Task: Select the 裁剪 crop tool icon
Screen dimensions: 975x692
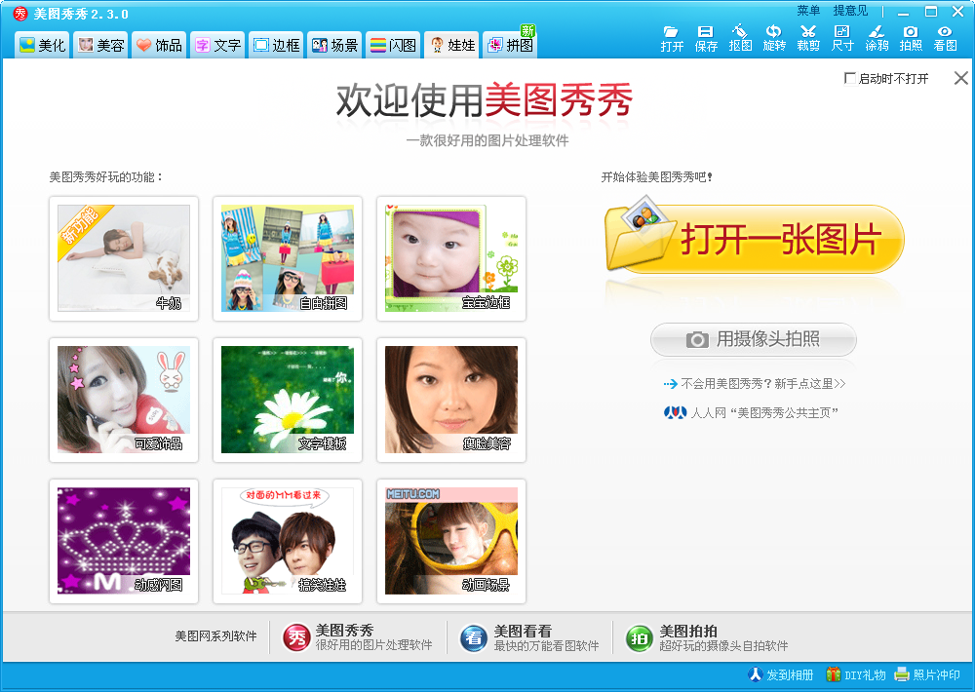Action: coord(808,38)
